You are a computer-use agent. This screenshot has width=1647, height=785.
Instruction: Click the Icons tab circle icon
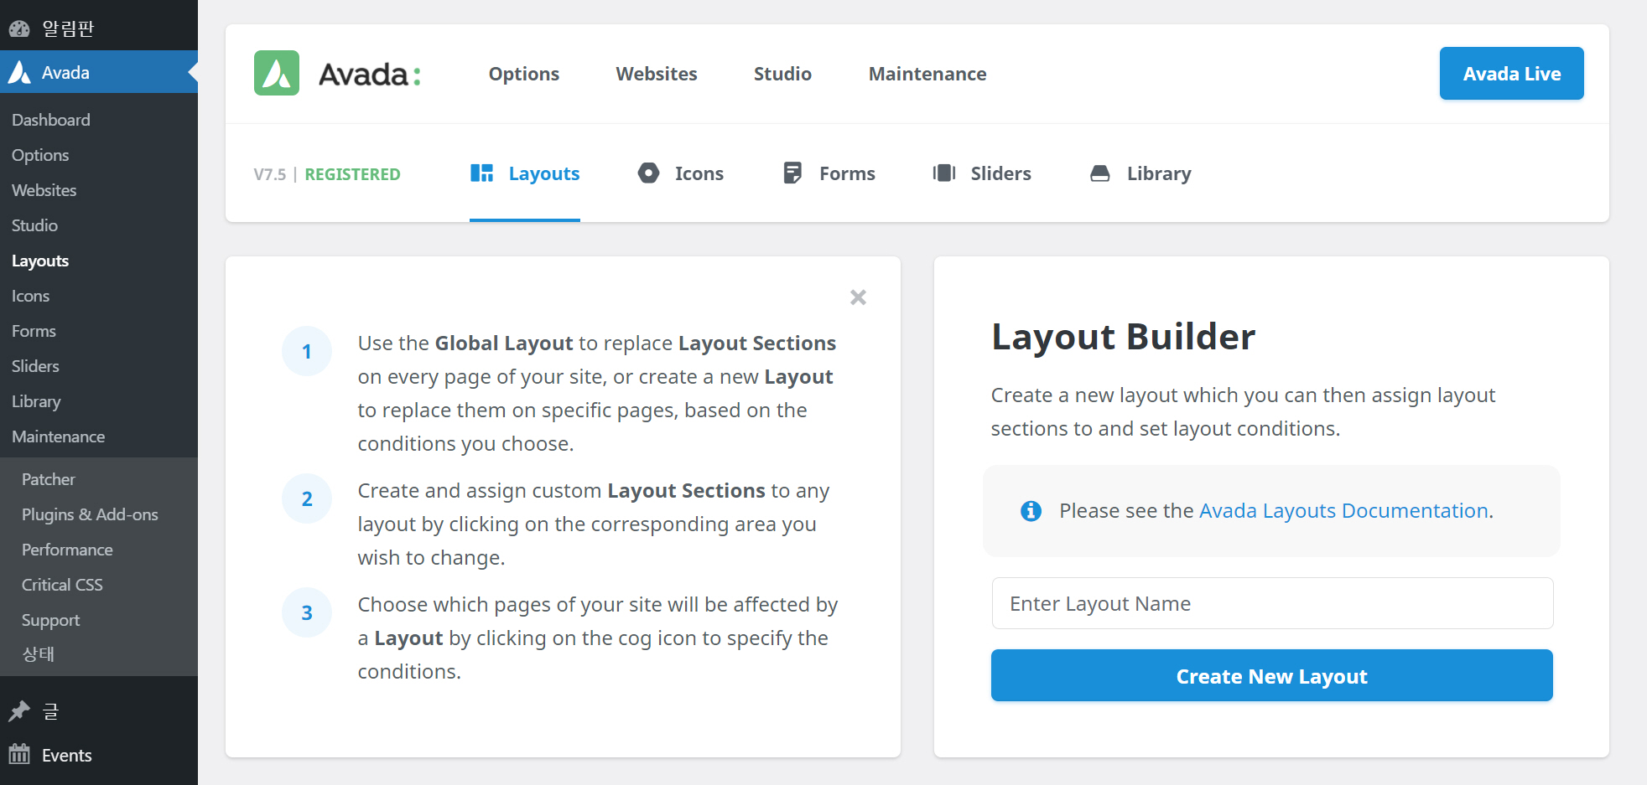pyautogui.click(x=648, y=173)
